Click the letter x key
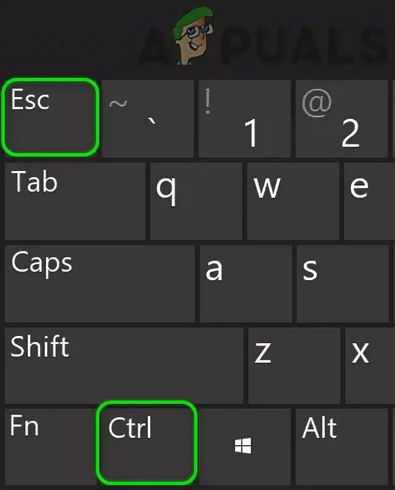The width and height of the screenshot is (395, 490). (370, 366)
